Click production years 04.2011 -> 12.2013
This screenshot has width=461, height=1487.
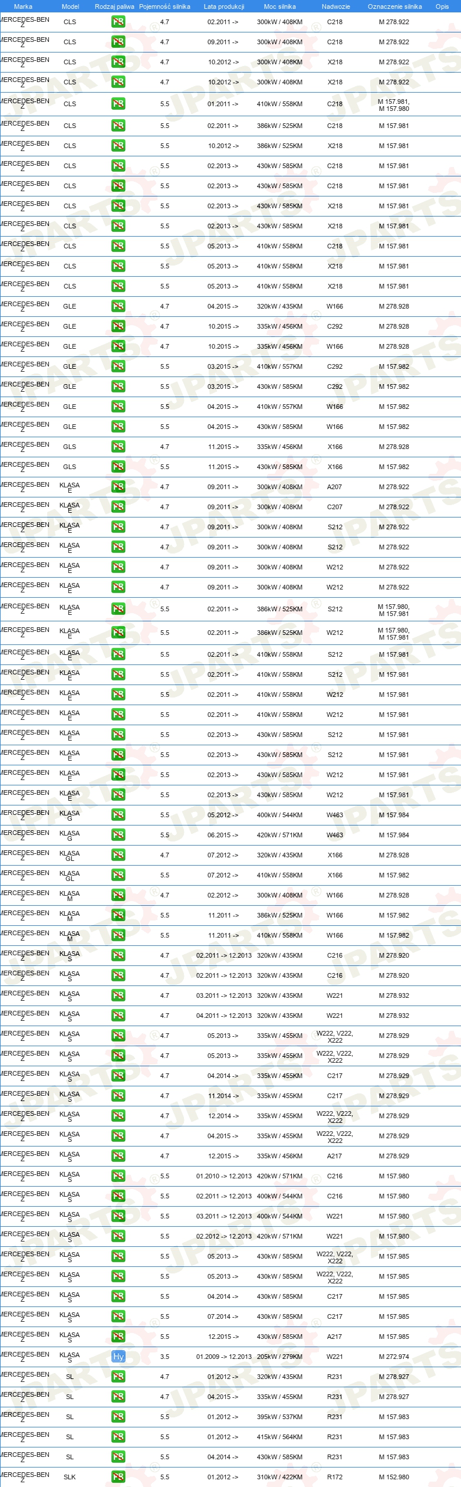tap(224, 1016)
